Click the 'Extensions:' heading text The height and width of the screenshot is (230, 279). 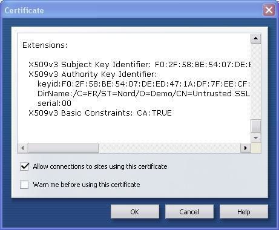[45, 45]
